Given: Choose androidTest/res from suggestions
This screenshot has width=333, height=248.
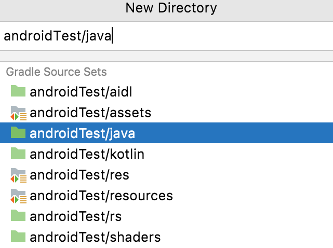Looking at the screenshot, I should click(x=79, y=175).
